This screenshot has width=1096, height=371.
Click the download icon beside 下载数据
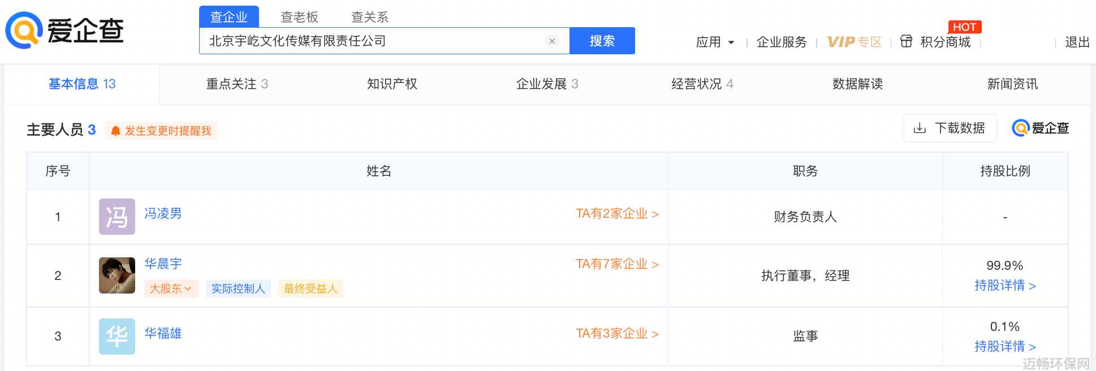point(920,128)
